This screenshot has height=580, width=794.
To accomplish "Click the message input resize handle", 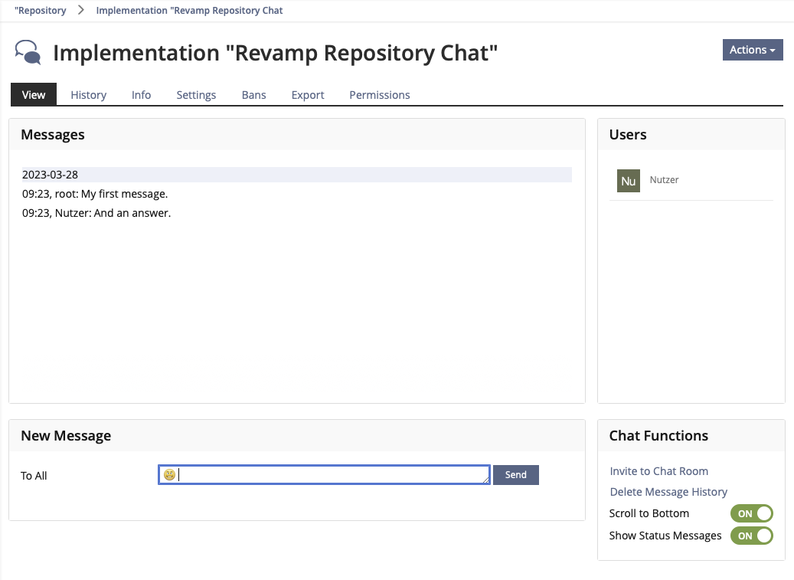I will click(x=486, y=480).
